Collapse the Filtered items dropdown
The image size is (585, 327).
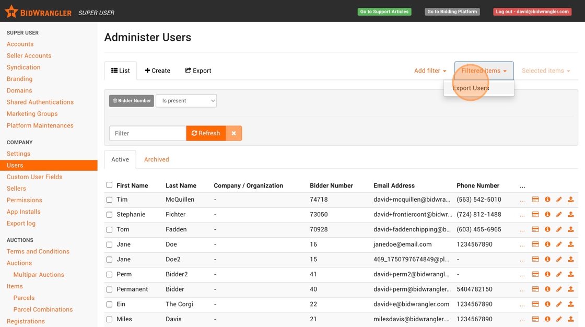(x=484, y=71)
